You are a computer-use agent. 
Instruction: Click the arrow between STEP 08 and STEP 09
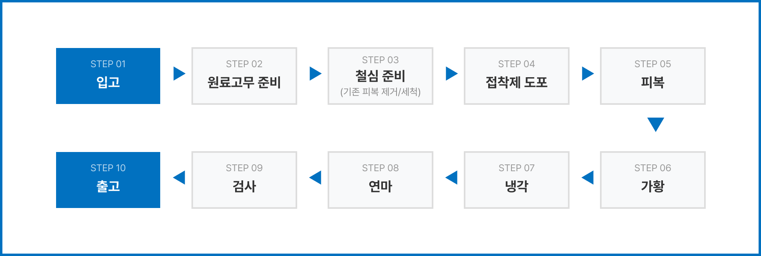tap(316, 178)
